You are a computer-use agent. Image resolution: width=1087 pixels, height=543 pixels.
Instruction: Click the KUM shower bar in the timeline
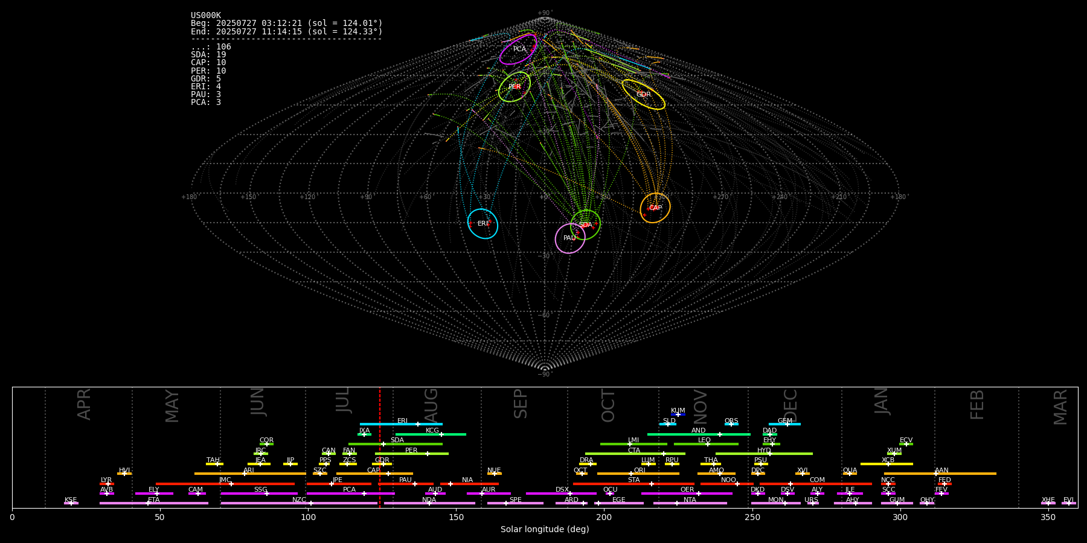[678, 414]
